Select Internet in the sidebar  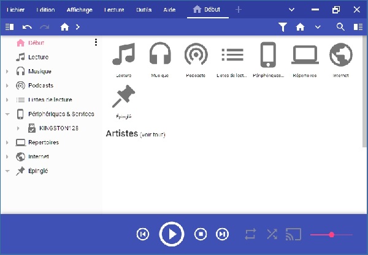(39, 157)
